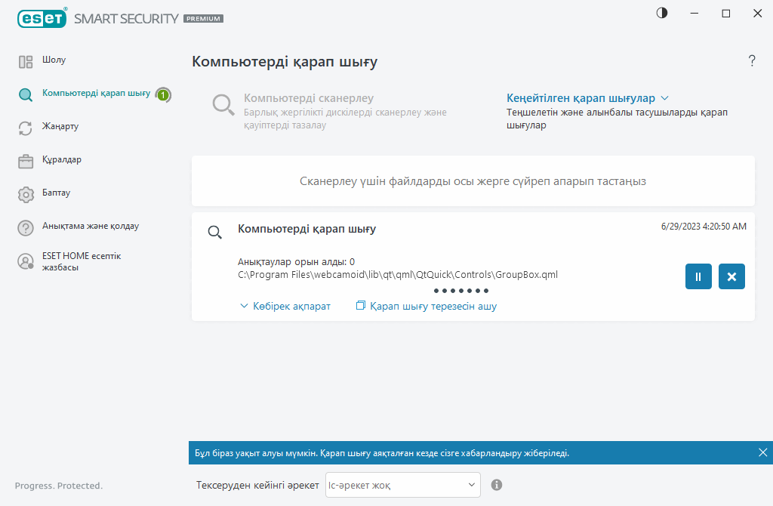Screen dimensions: 773x506
Task: Toggle the dark/light contrast theme icon
Action: (662, 13)
